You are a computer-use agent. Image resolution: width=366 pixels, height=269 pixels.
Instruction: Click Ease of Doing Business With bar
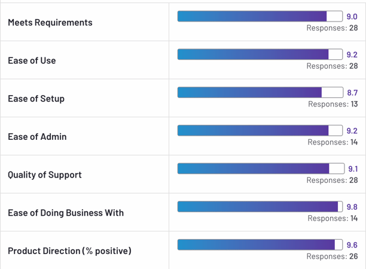click(x=260, y=207)
